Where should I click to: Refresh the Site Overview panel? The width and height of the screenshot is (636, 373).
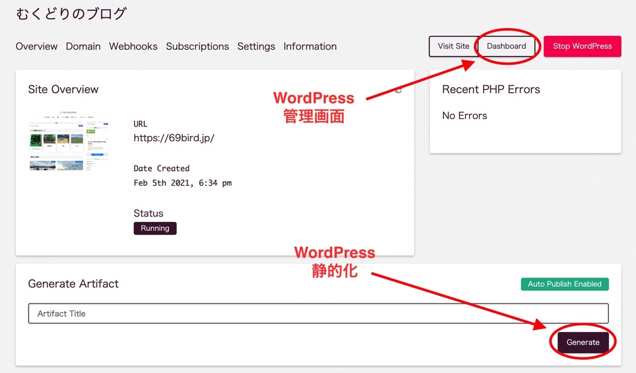point(398,90)
